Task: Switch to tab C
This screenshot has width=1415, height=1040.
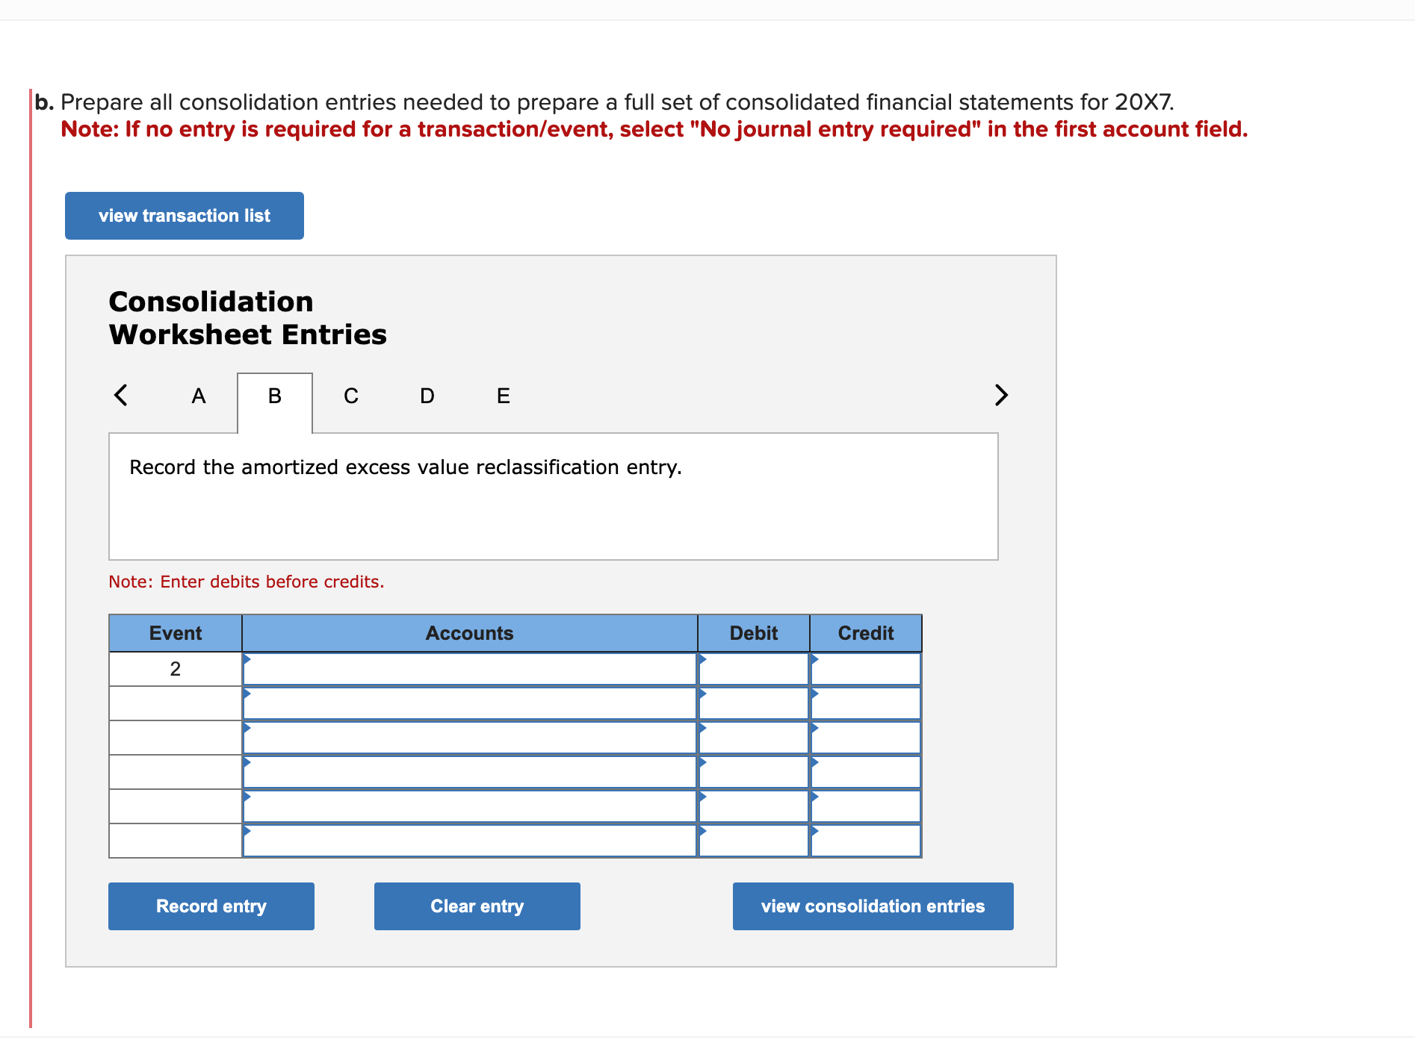Action: (x=350, y=396)
